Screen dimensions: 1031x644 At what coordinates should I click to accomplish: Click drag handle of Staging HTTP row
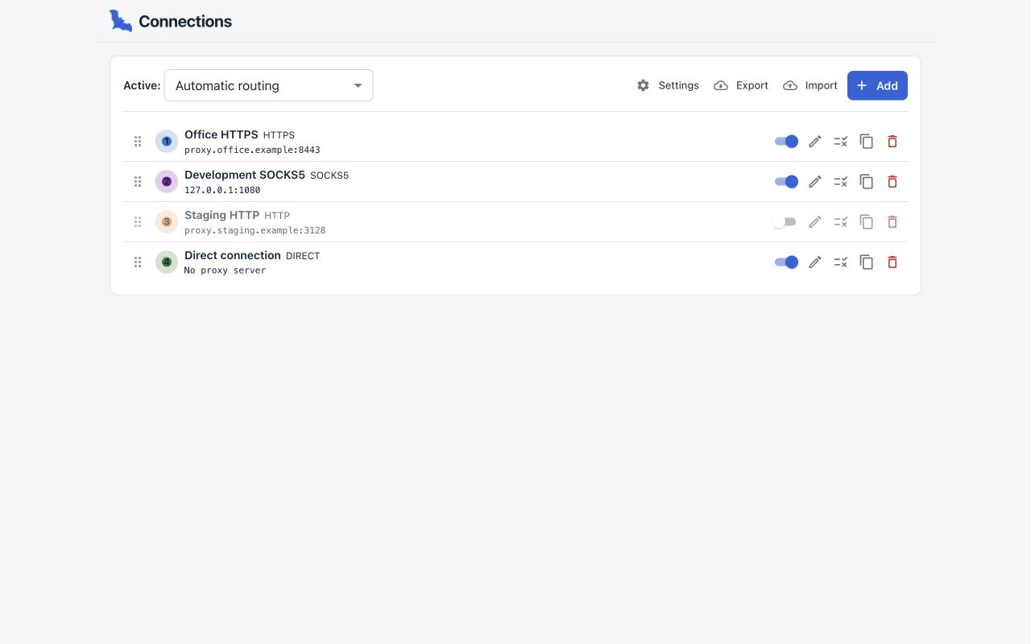point(138,222)
